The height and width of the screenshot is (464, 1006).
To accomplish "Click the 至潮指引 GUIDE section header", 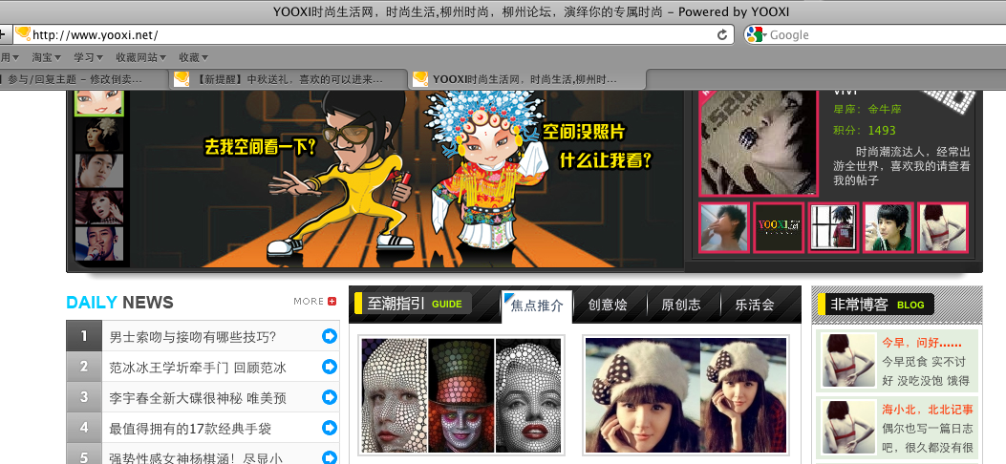I will pos(413,304).
